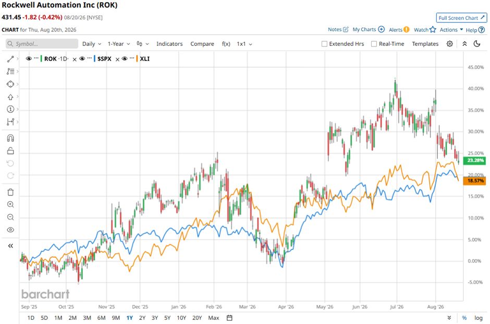Open the numbered annotation tool

click(10, 109)
